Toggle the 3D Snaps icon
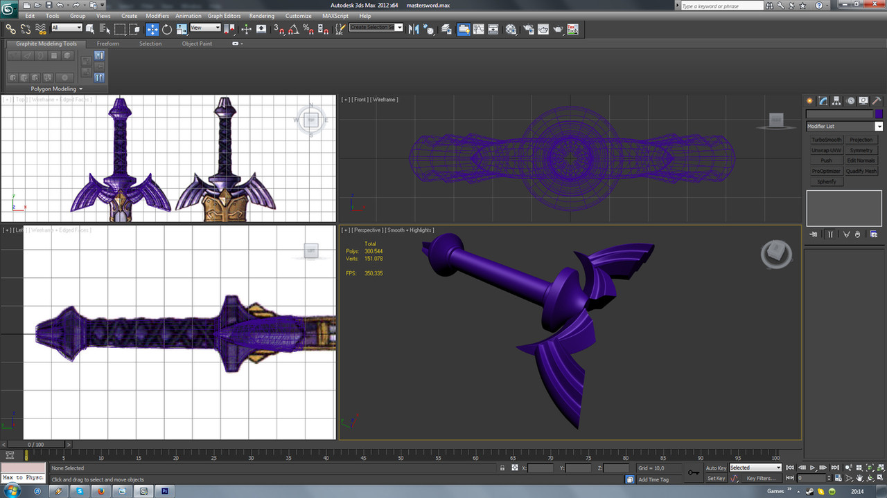This screenshot has height=498, width=887. click(279, 29)
